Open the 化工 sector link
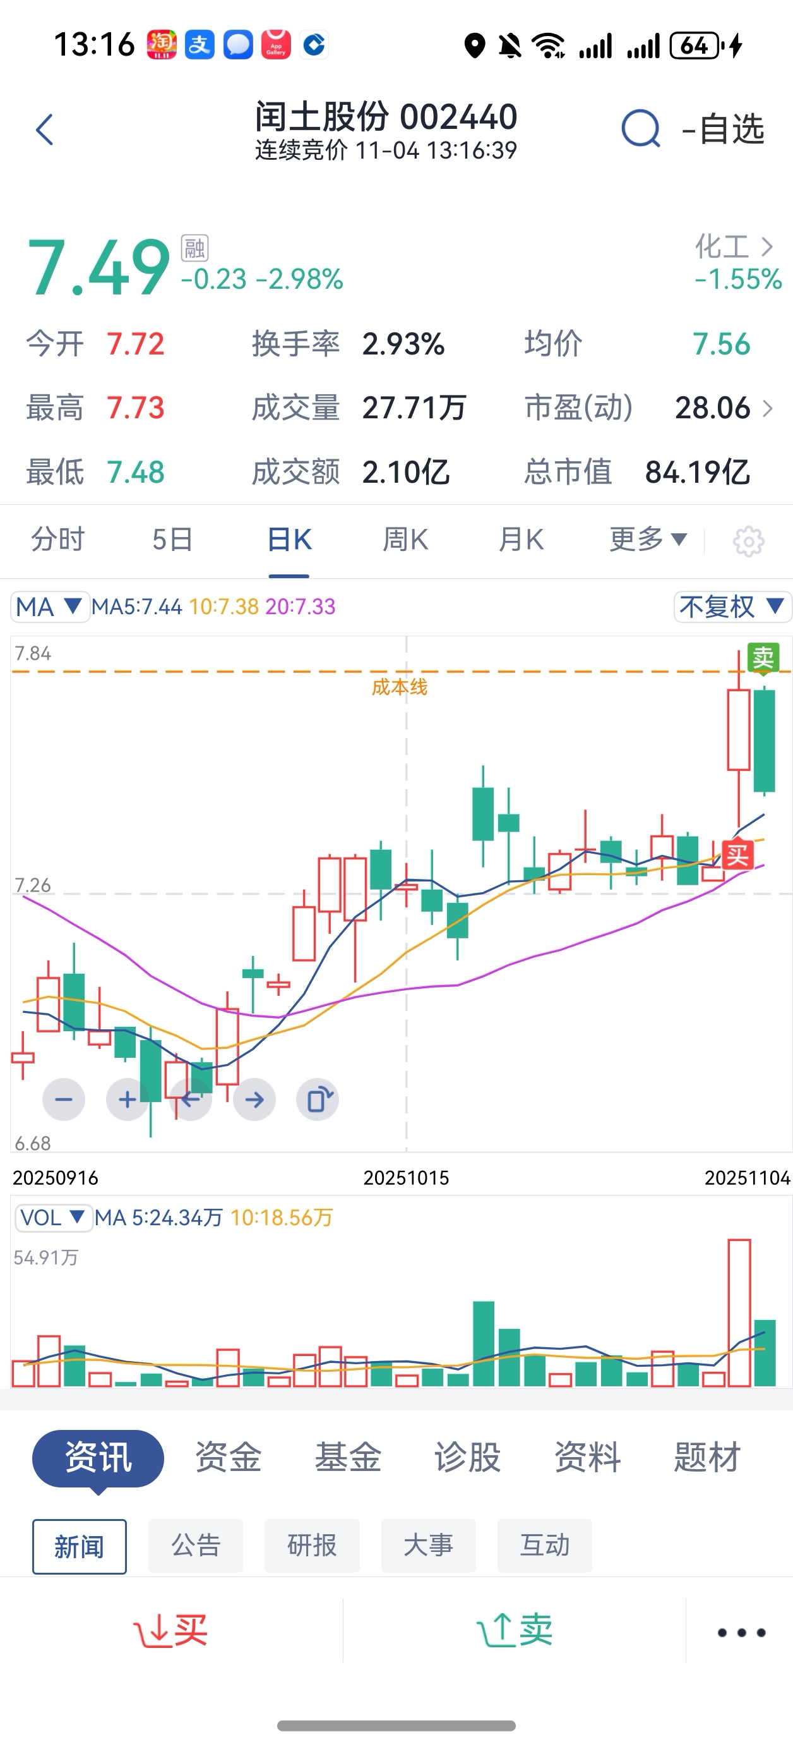Viewport: 793px width, 1744px height. point(734,246)
